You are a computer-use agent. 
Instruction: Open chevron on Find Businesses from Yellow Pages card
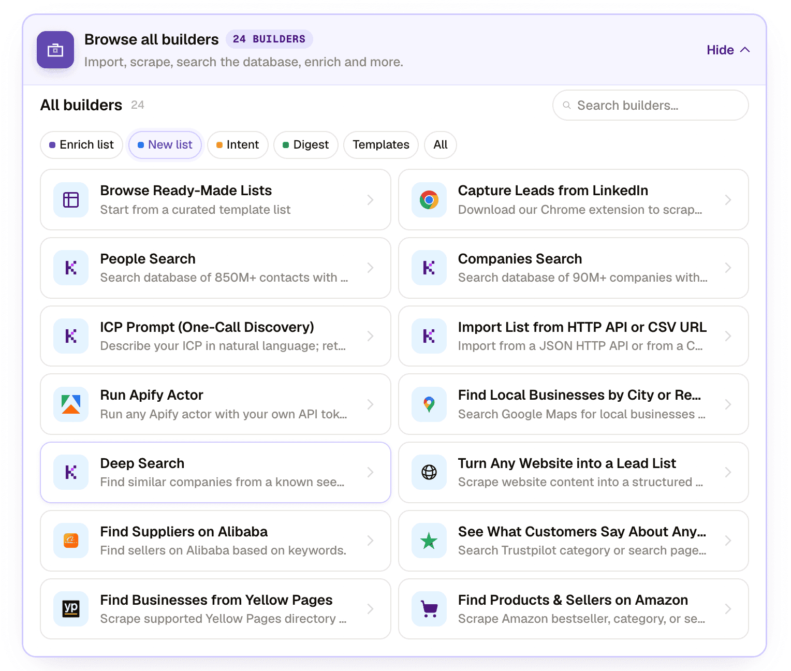click(370, 609)
